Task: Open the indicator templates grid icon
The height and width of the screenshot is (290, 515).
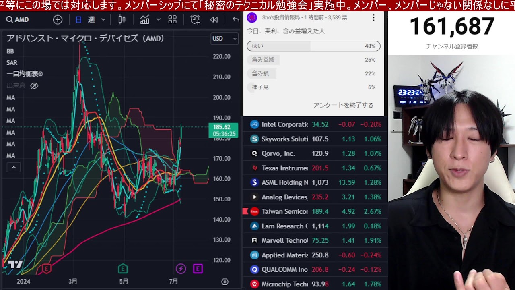Action: [173, 19]
